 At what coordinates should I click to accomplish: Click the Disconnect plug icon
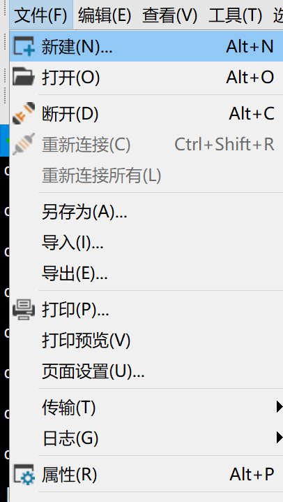[x=24, y=113]
